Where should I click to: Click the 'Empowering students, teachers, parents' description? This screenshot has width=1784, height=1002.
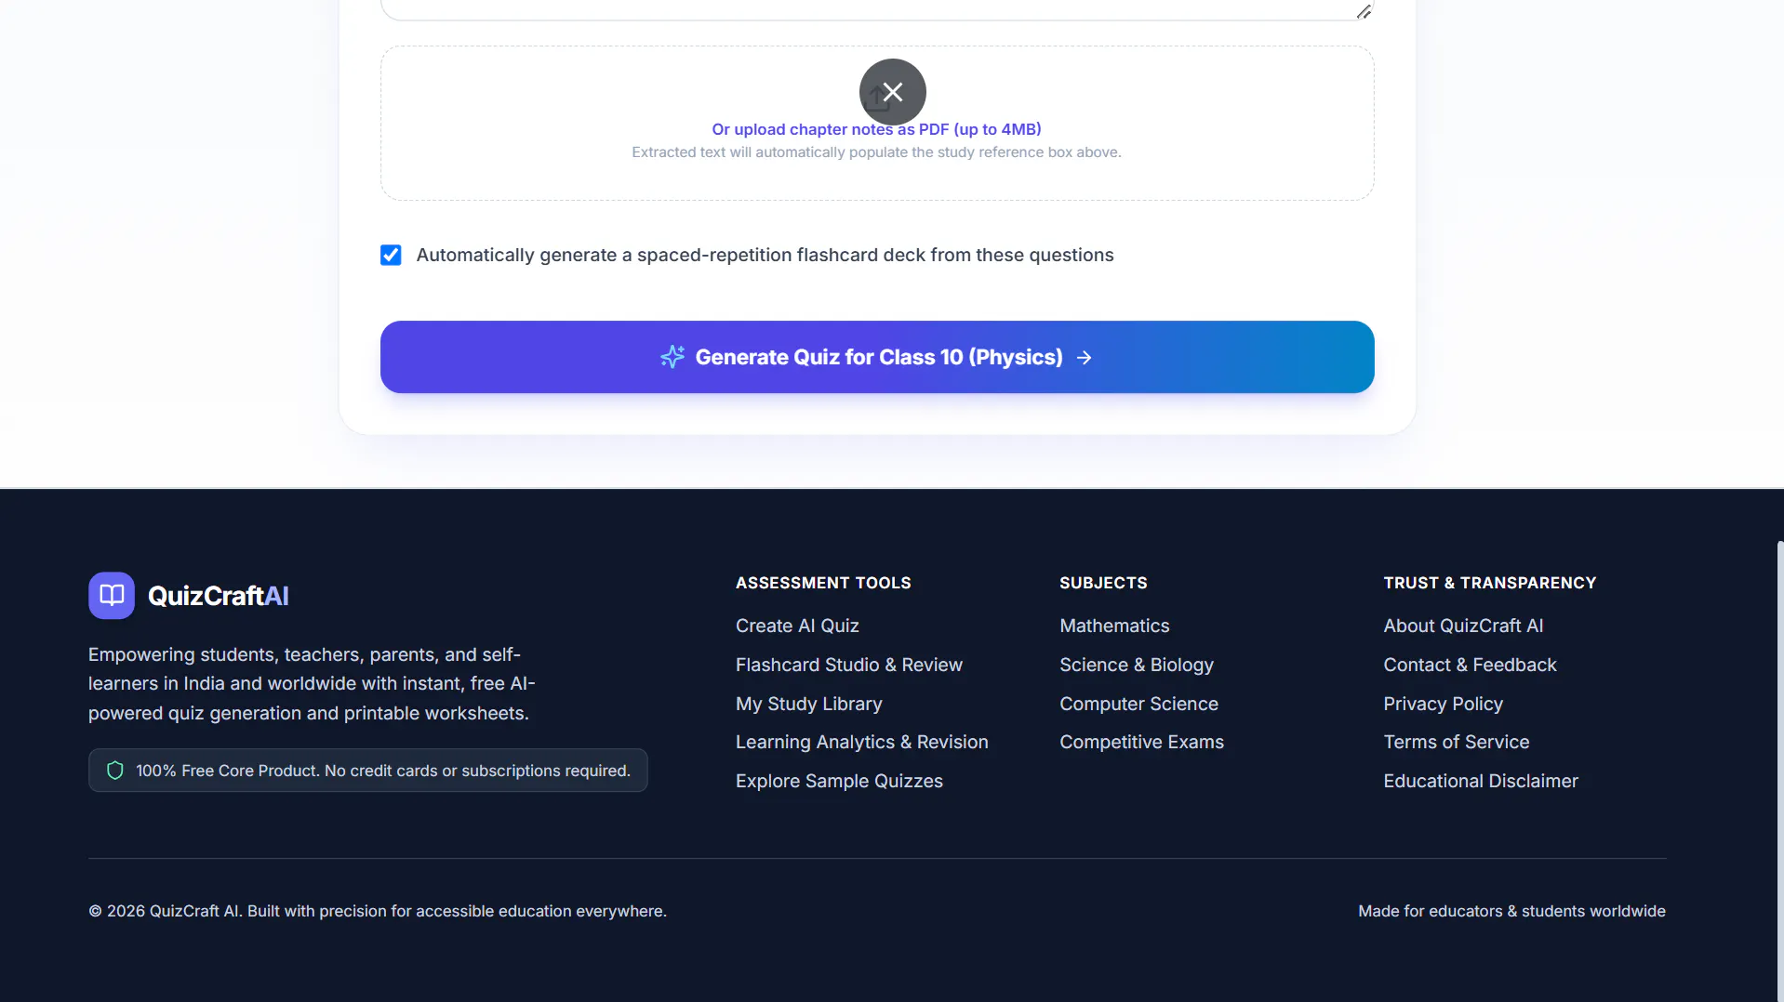[x=312, y=683]
